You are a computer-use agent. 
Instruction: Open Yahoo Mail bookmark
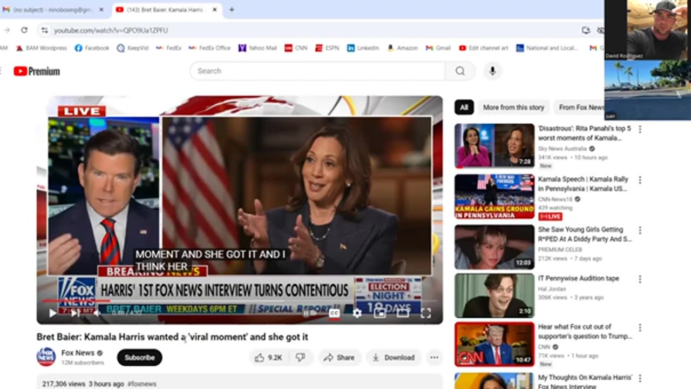point(258,48)
